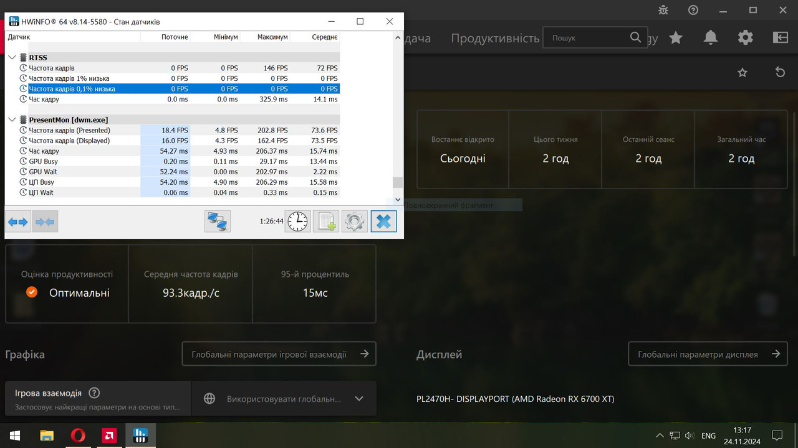Open the 'Продуктивність' tab in AMD Software

coord(495,38)
